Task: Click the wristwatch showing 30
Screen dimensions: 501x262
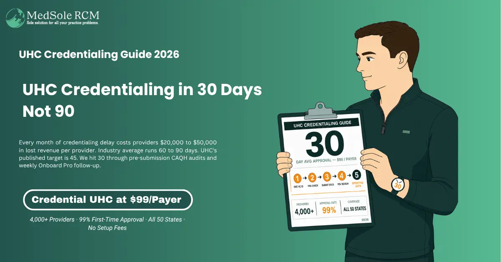Action: tap(397, 185)
